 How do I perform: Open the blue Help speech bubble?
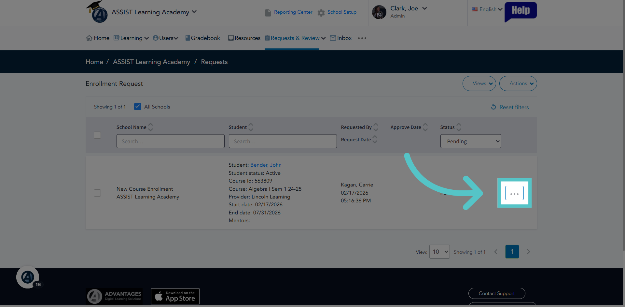[x=521, y=11]
